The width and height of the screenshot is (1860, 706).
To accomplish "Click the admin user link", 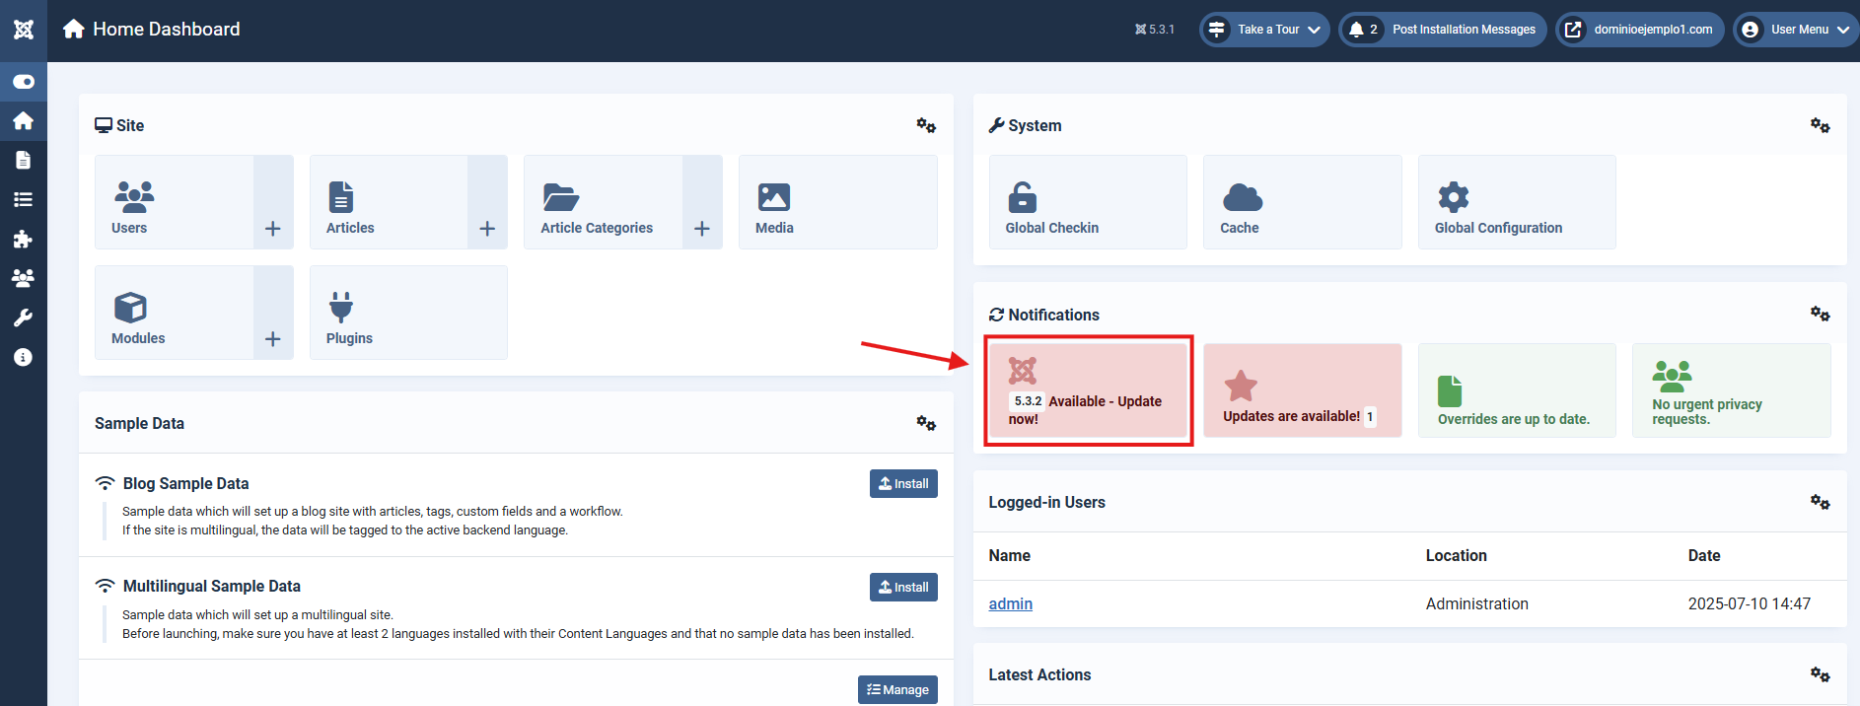I will 1010,603.
